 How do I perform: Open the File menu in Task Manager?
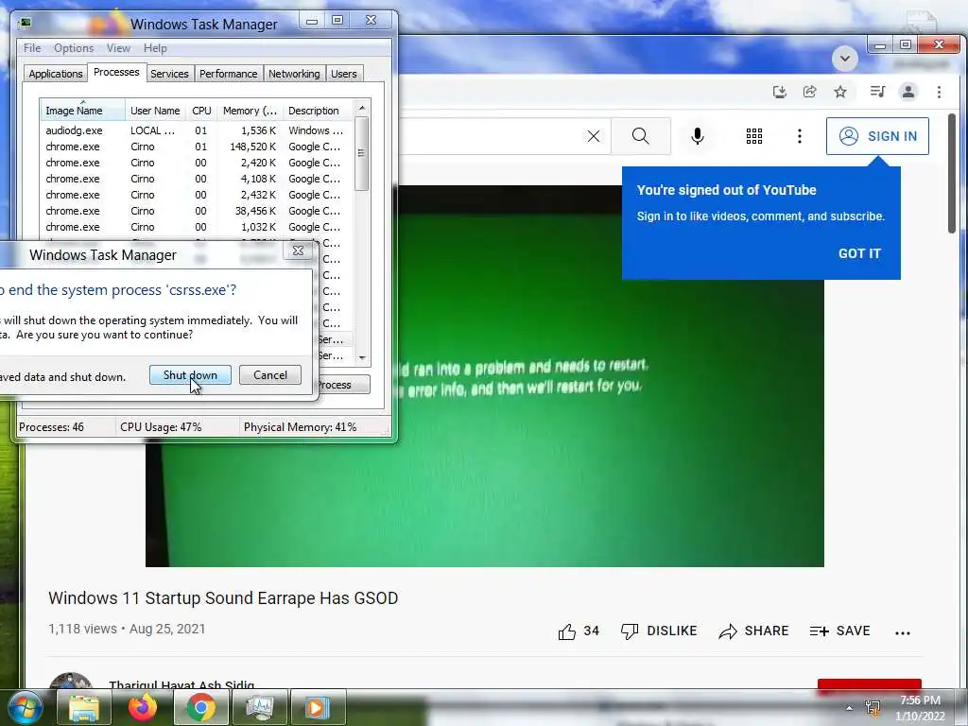[x=32, y=48]
